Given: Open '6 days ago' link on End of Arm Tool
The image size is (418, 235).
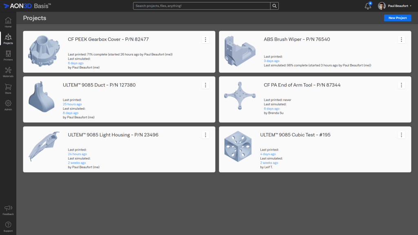Looking at the screenshot, I should [271, 109].
